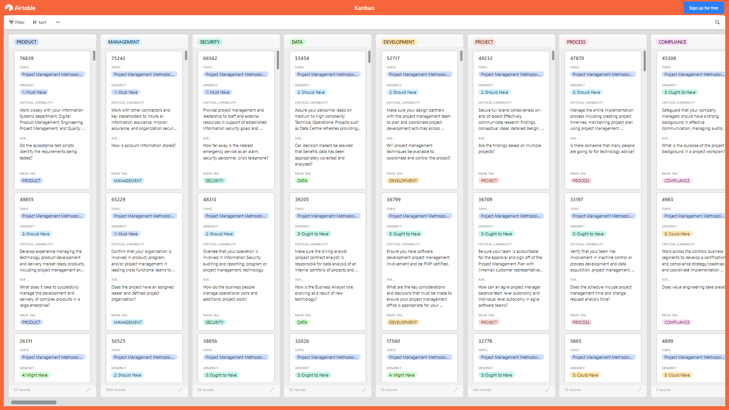Expand the DEVELOPMENT column fullscreen icon
Image resolution: width=729 pixels, height=410 pixels.
[455, 389]
